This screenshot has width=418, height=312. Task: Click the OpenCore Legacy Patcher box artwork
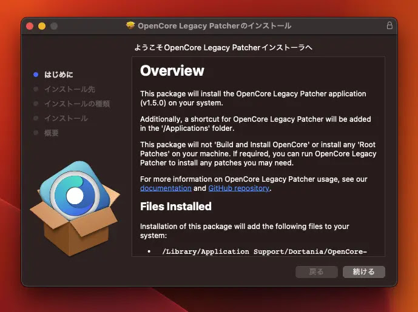(75, 208)
